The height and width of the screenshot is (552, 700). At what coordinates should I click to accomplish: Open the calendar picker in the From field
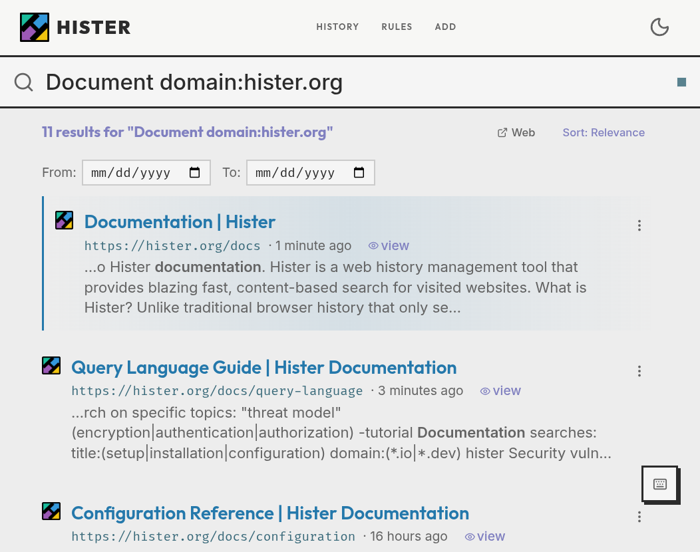pos(195,172)
